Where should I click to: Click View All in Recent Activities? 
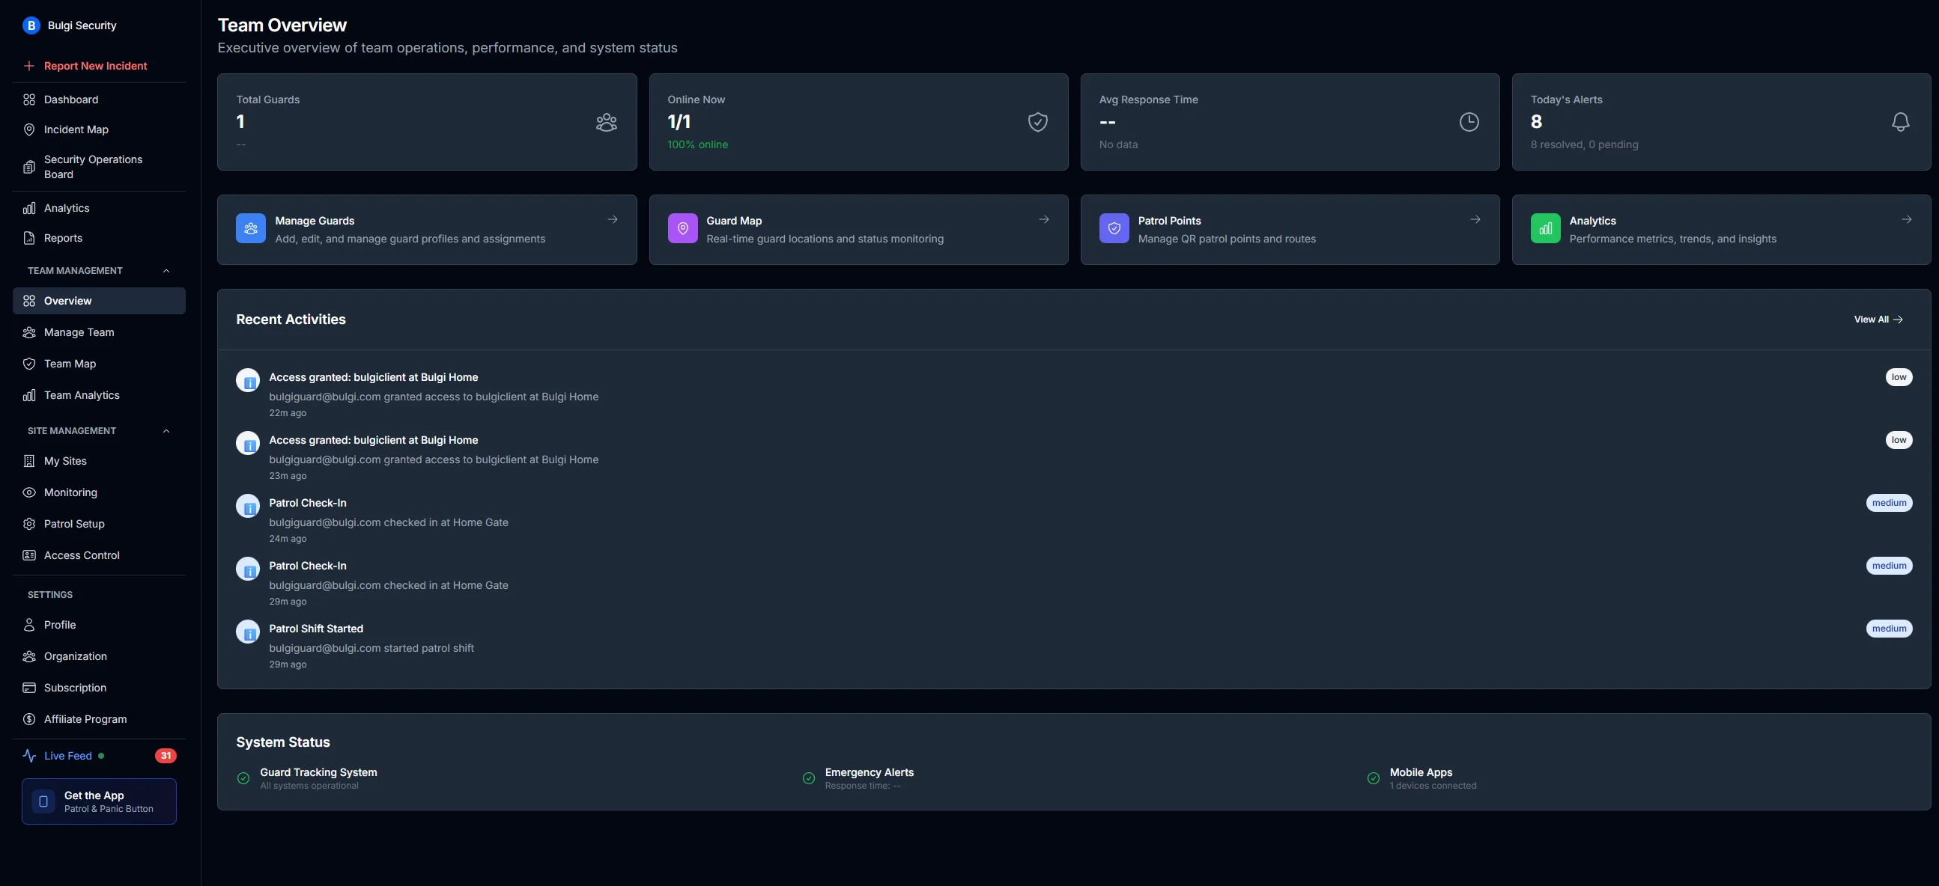1878,320
